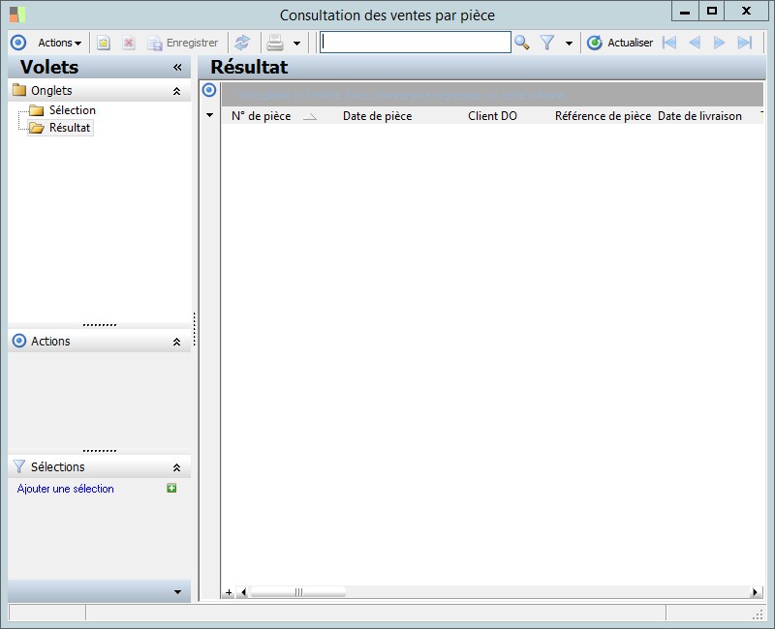The width and height of the screenshot is (775, 629).
Task: Maximize the Consultation des ventes window
Action: tap(712, 11)
